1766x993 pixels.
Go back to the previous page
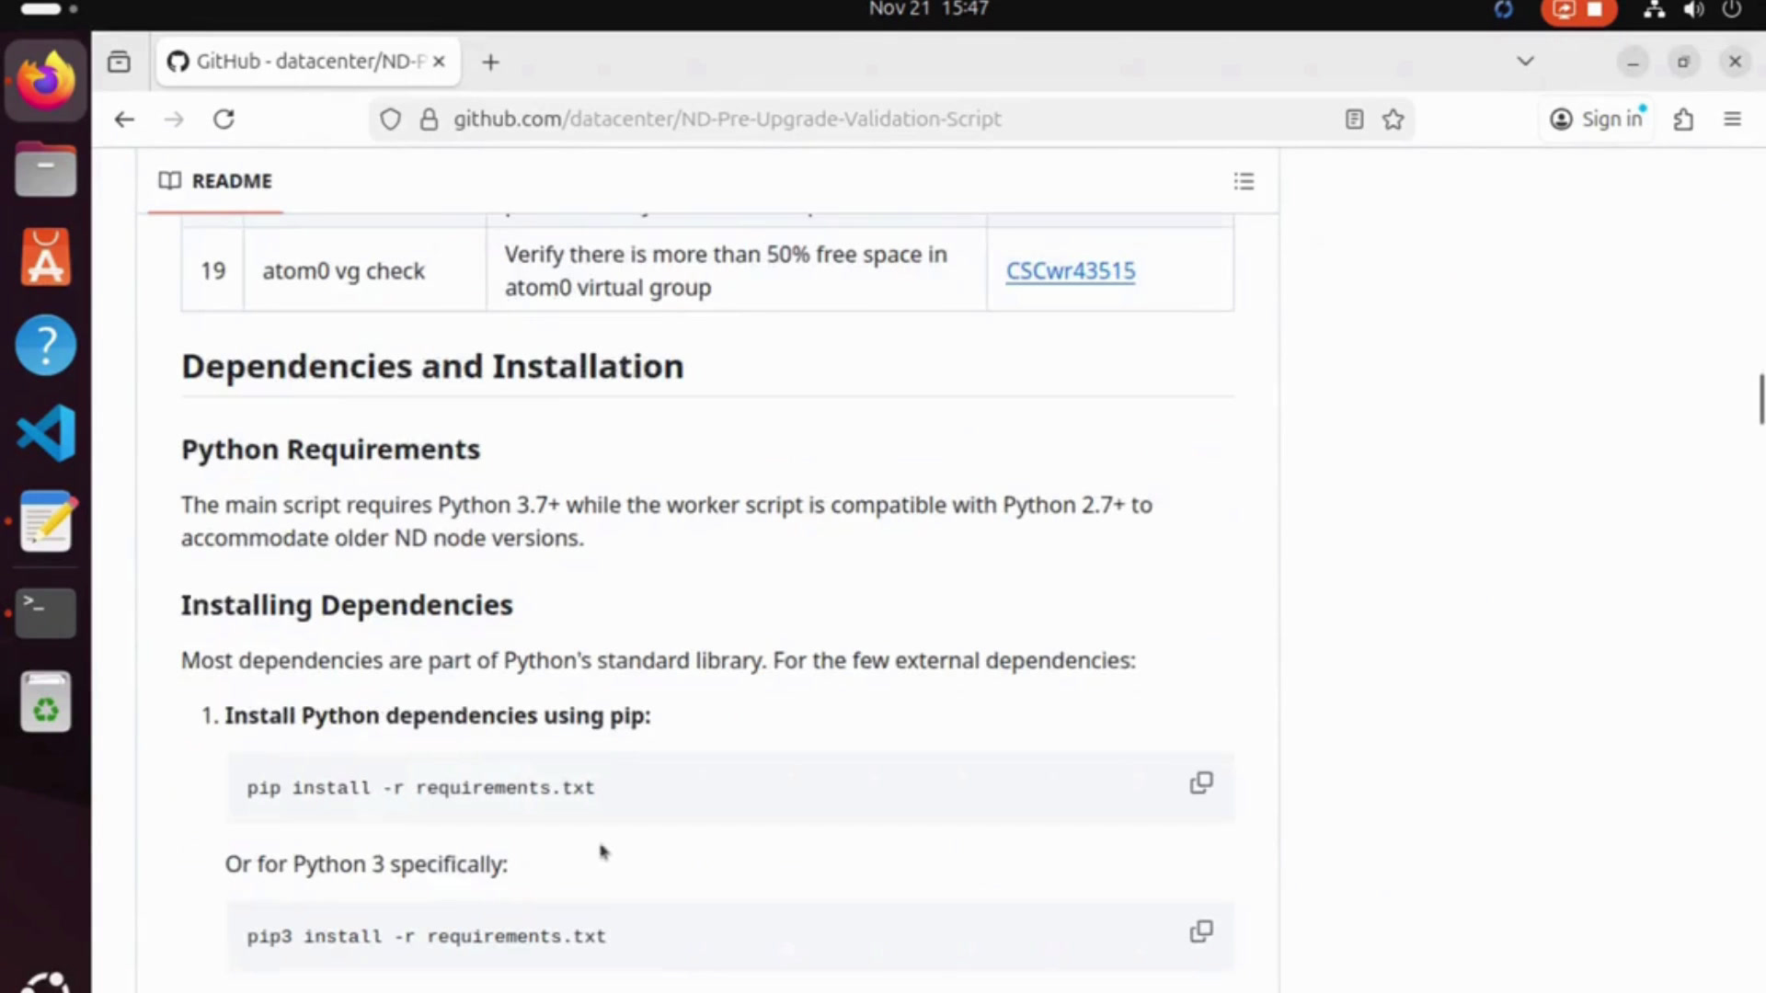[124, 119]
